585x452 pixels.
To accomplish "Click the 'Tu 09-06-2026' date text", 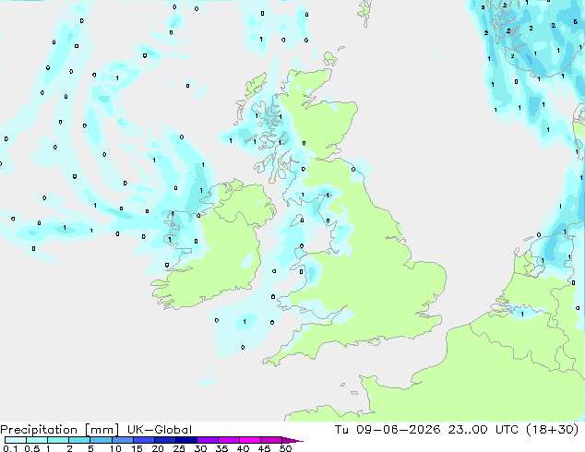I will coord(388,429).
